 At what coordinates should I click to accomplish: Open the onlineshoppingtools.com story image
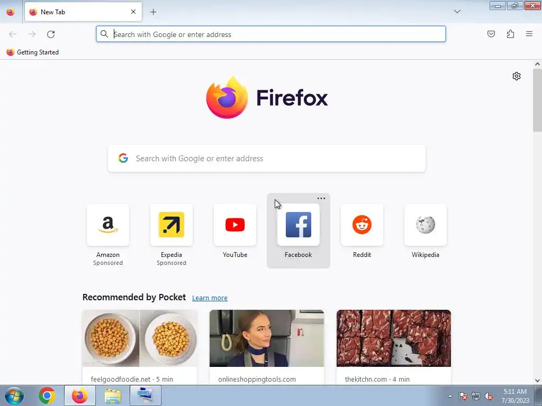267,338
